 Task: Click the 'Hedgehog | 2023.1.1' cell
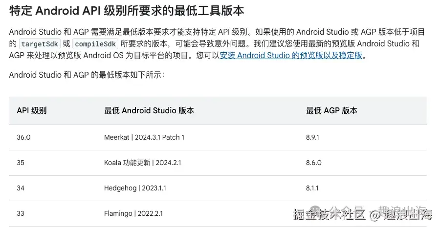(x=135, y=188)
